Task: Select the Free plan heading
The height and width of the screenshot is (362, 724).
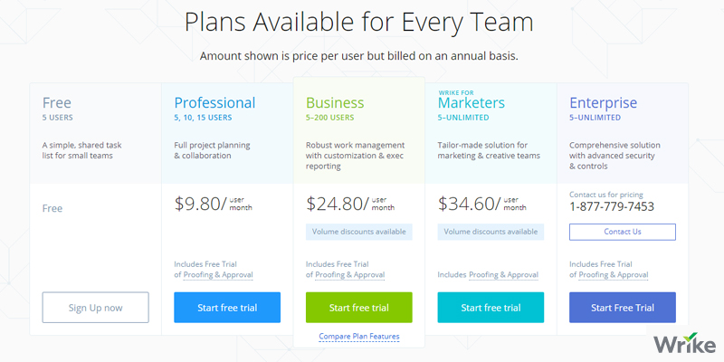Action: [57, 103]
